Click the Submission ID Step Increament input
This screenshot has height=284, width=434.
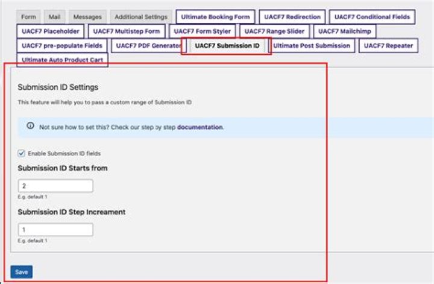click(55, 230)
